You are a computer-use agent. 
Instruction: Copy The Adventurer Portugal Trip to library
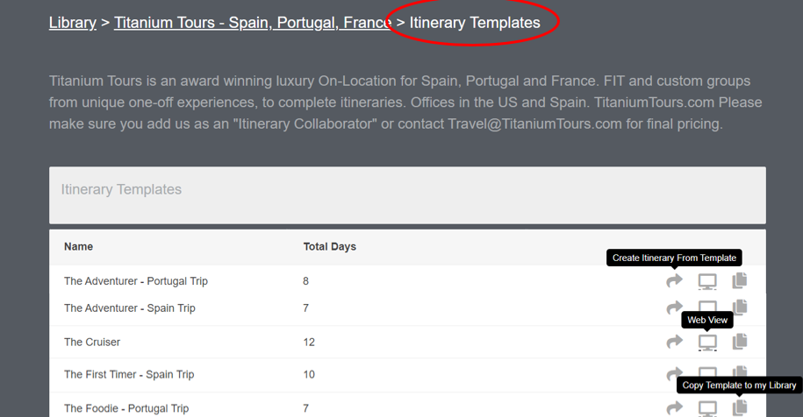(740, 280)
